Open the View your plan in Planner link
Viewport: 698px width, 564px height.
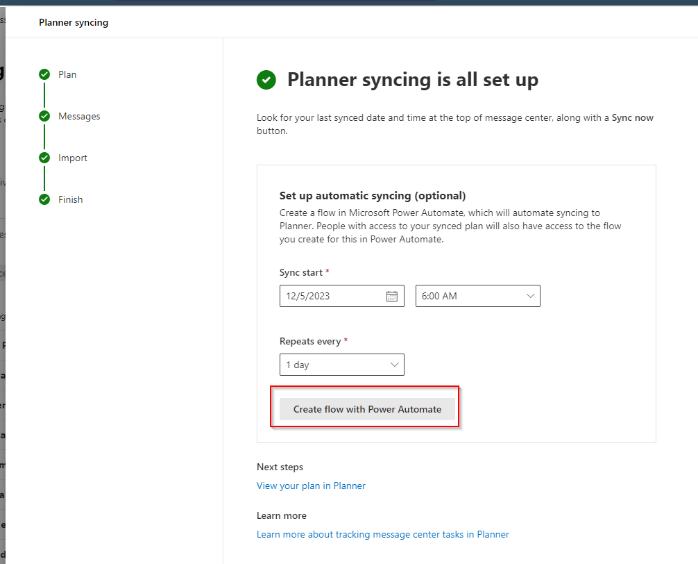click(311, 486)
